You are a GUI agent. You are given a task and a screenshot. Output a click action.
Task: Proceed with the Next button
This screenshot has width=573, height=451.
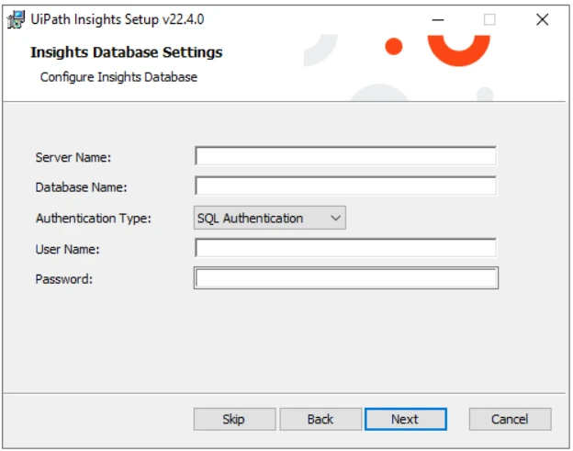tap(406, 419)
